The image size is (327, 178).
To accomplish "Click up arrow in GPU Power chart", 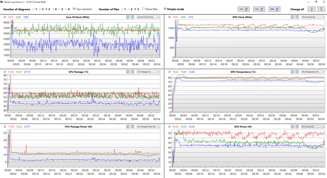I will [292, 127].
